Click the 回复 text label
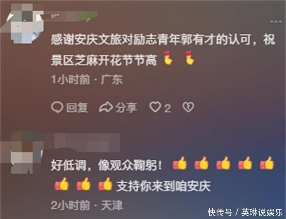The height and width of the screenshot is (219, 286). [x=77, y=107]
